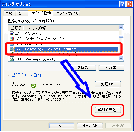Select the Adobe Color Settings CSF icon
Screen dimensions: 134x132
pyautogui.click(x=12, y=39)
